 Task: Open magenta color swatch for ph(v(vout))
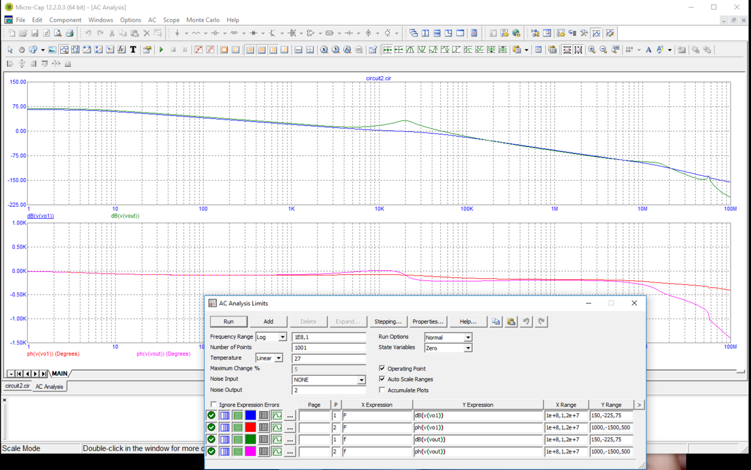[x=251, y=451]
